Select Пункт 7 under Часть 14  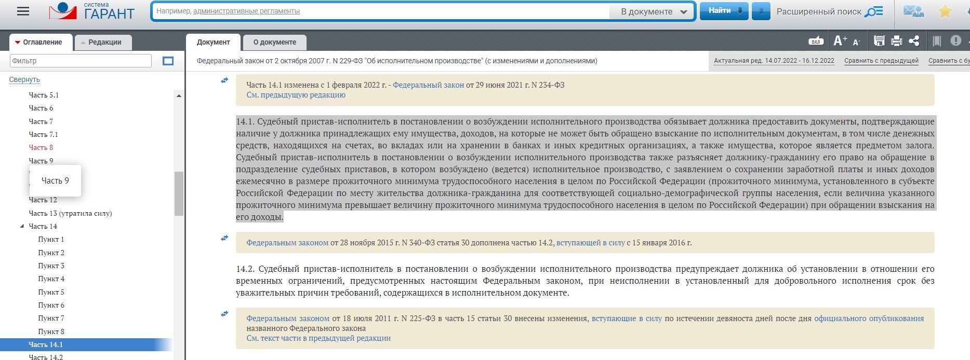[51, 318]
